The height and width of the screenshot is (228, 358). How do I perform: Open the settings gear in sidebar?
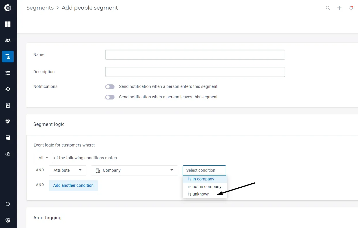click(8, 220)
